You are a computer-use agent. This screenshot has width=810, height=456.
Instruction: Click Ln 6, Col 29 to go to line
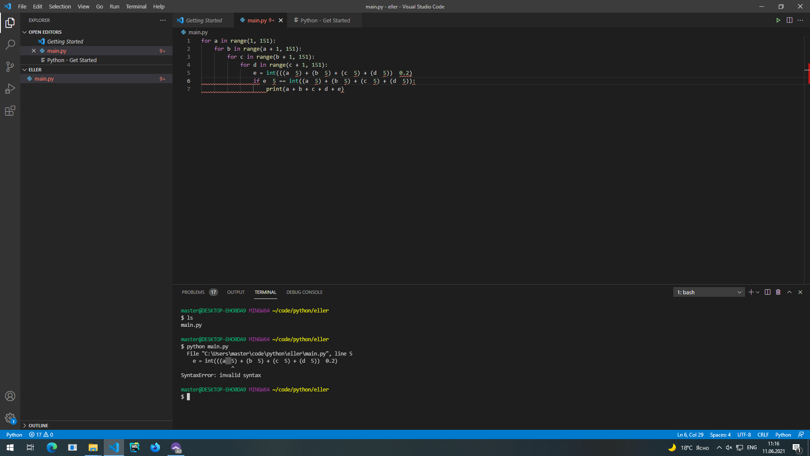pyautogui.click(x=690, y=434)
